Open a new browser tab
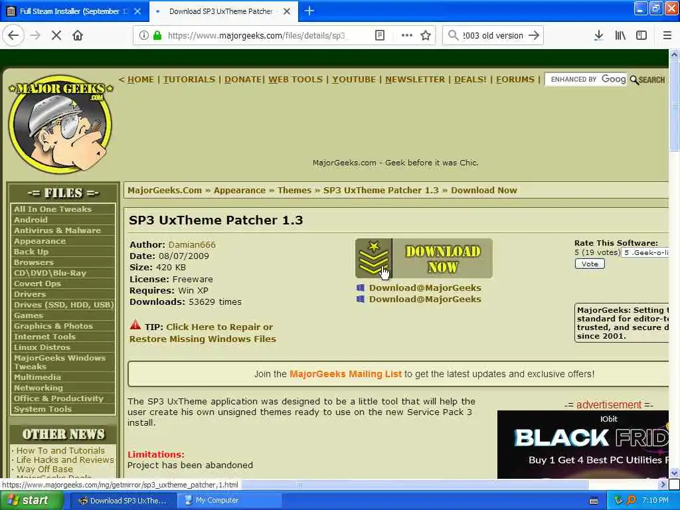The width and height of the screenshot is (680, 510). [x=309, y=11]
